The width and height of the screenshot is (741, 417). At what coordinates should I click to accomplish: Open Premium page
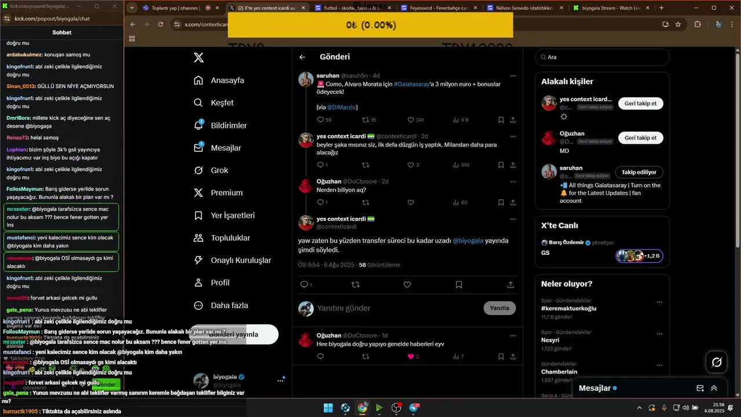pos(218,193)
